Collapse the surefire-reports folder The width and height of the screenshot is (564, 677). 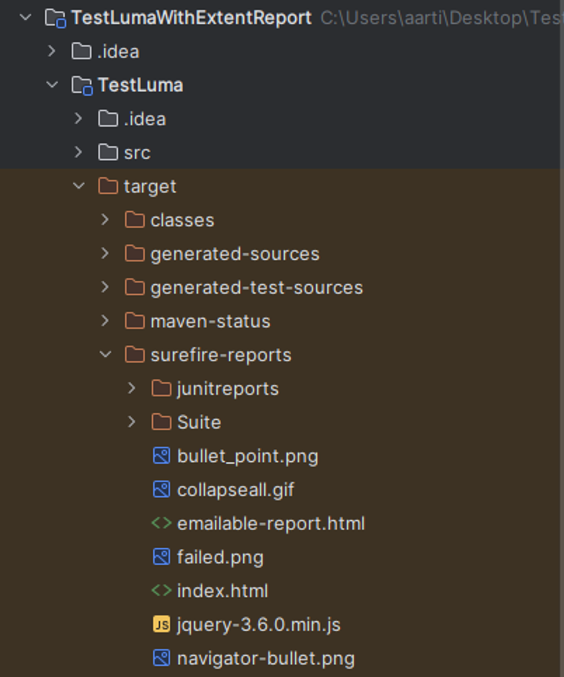[x=105, y=354]
